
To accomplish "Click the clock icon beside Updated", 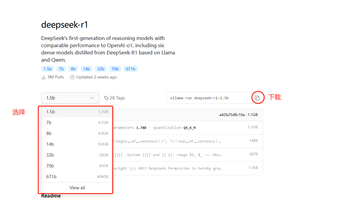I will point(72,77).
